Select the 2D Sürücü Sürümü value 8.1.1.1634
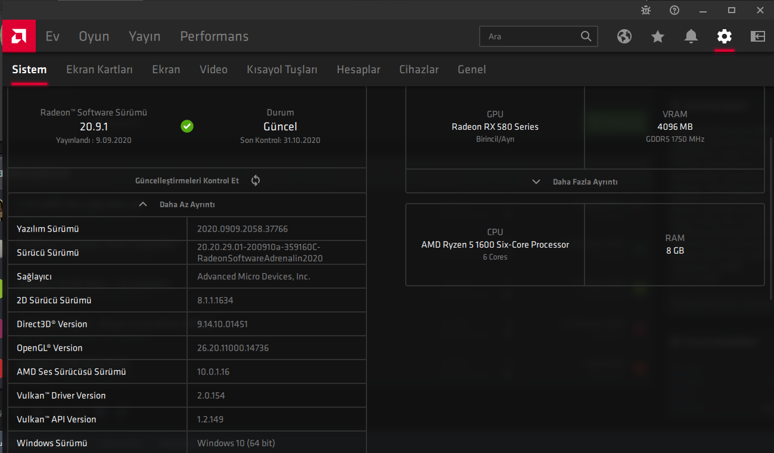Image resolution: width=774 pixels, height=453 pixels. click(215, 300)
